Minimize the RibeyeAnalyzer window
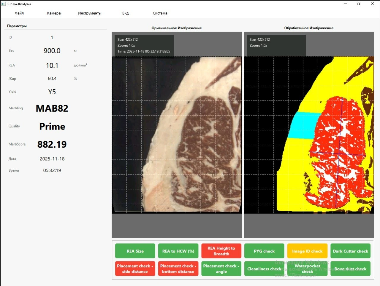Image resolution: width=380 pixels, height=286 pixels. (345, 4)
